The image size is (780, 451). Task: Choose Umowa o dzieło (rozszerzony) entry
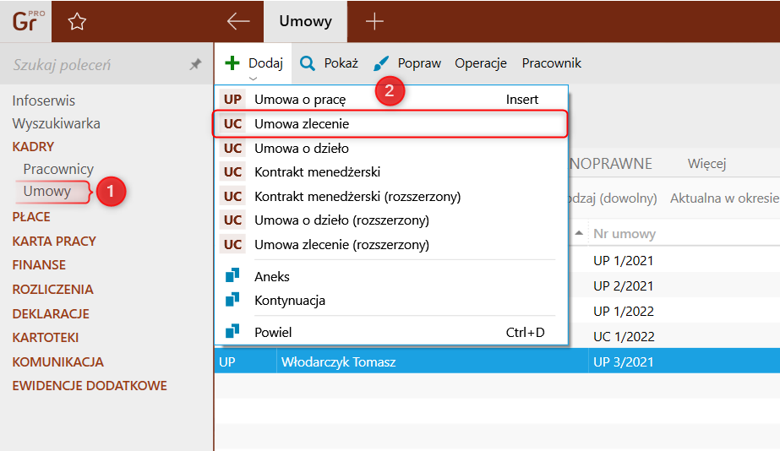point(391,220)
